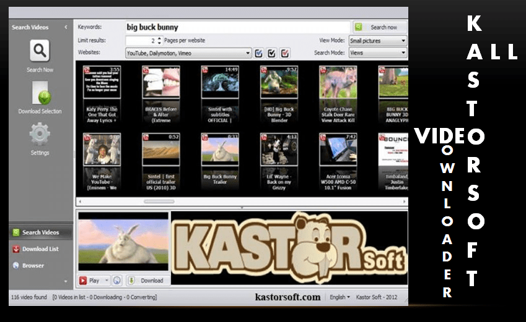The height and width of the screenshot is (322, 526).
Task: Select the Timbaland Justin Timberlake thumbnail
Action: 393,150
